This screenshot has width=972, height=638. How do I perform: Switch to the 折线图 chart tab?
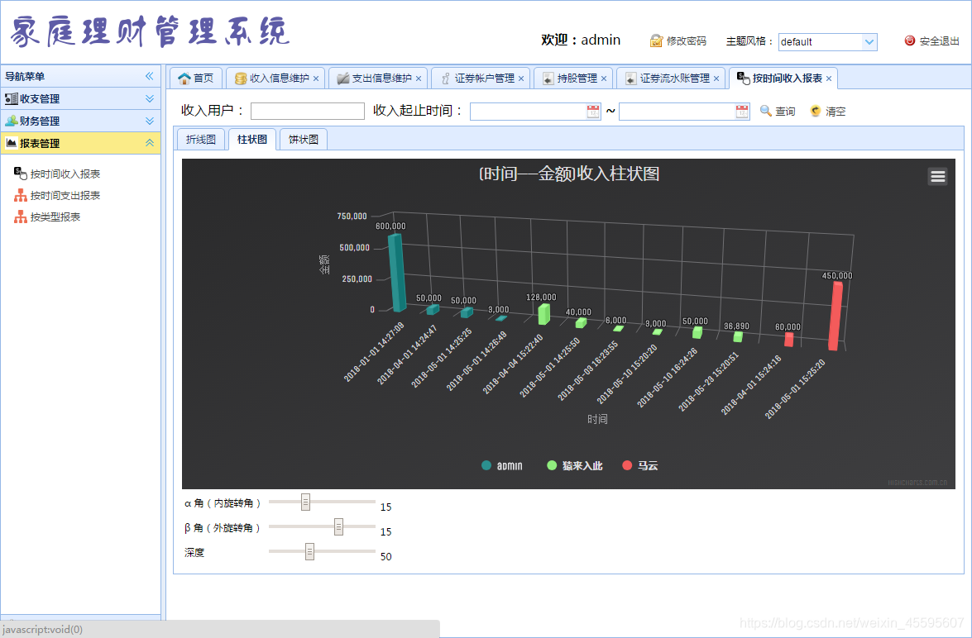[x=201, y=140]
